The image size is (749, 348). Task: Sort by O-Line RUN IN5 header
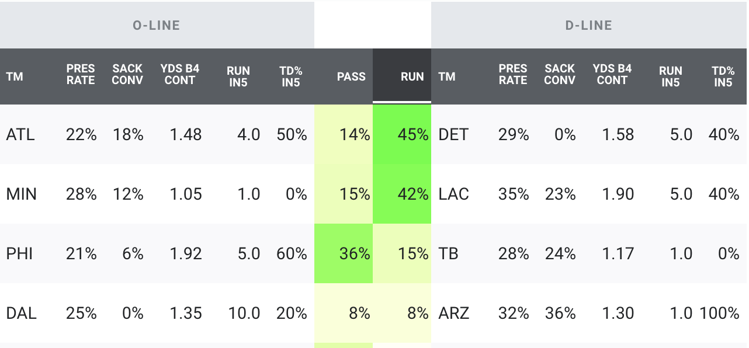tap(238, 76)
